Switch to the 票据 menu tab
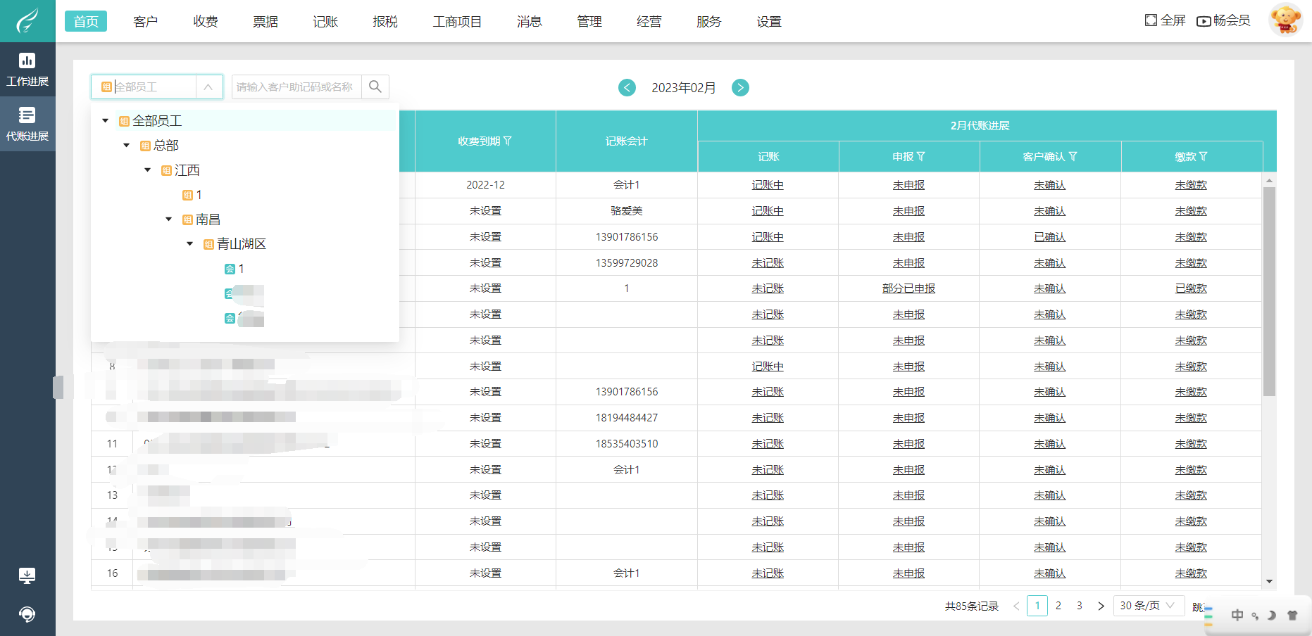Screen dimensions: 1312x636 (x=265, y=21)
